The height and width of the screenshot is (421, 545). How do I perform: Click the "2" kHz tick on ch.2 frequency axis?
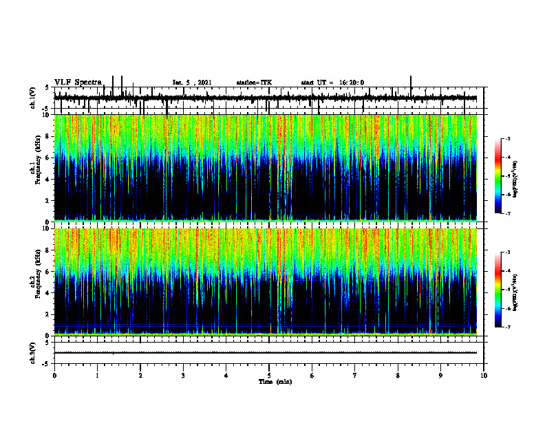pyautogui.click(x=48, y=314)
